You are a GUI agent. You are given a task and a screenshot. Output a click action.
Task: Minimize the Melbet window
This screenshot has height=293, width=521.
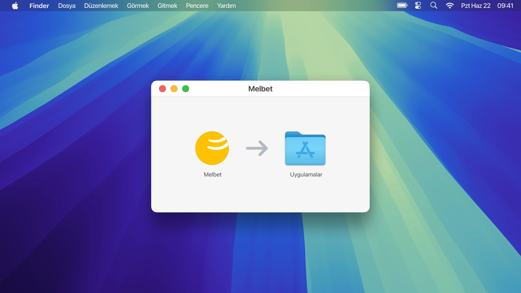[174, 89]
